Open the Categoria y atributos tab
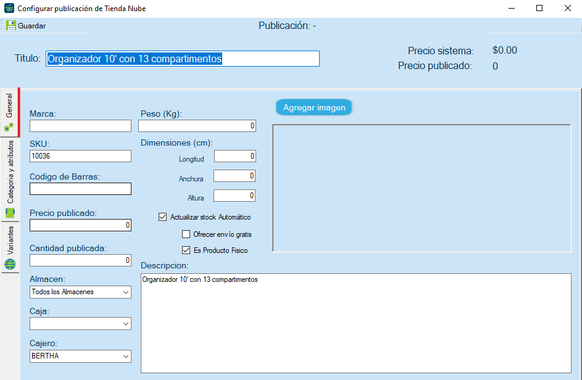This screenshot has height=380, width=582. [10, 180]
